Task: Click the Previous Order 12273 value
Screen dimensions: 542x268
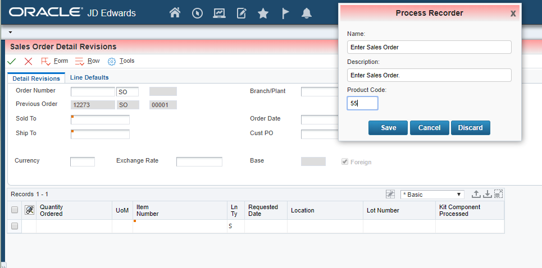Action: click(x=93, y=105)
